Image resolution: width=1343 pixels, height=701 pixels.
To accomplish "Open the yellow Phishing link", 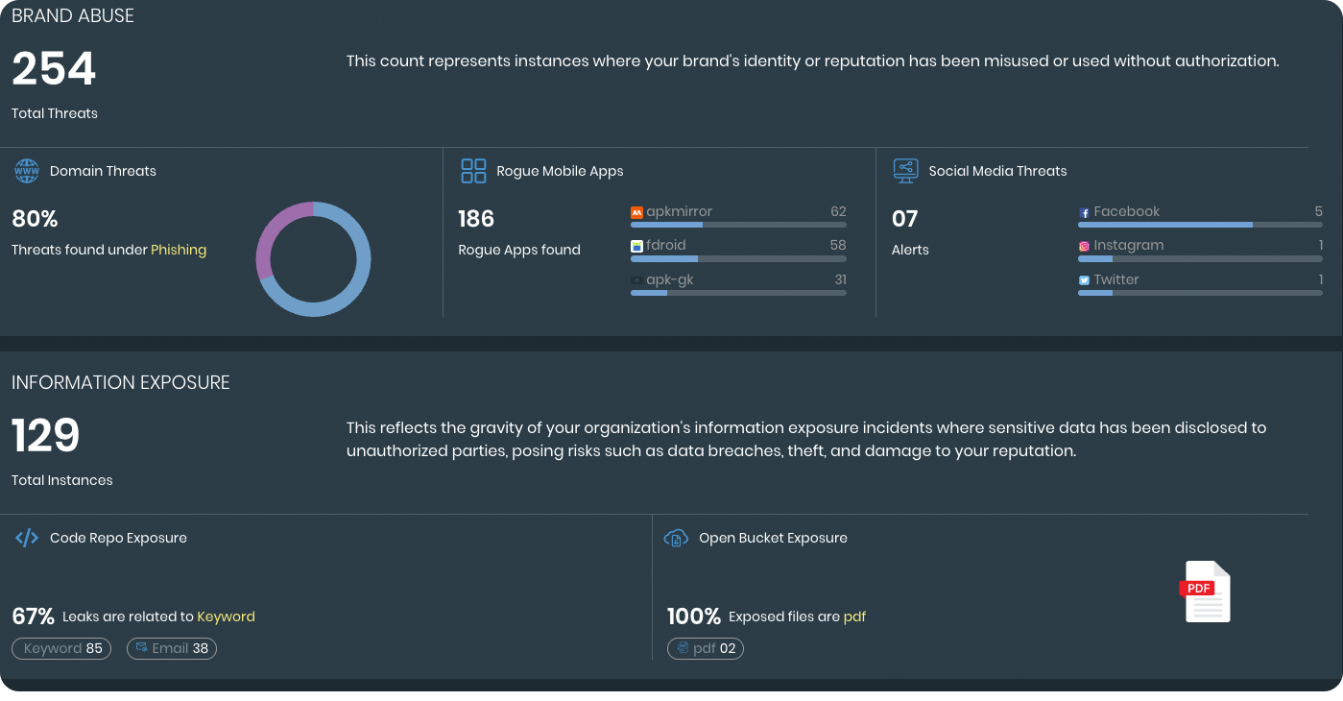I will click(179, 250).
